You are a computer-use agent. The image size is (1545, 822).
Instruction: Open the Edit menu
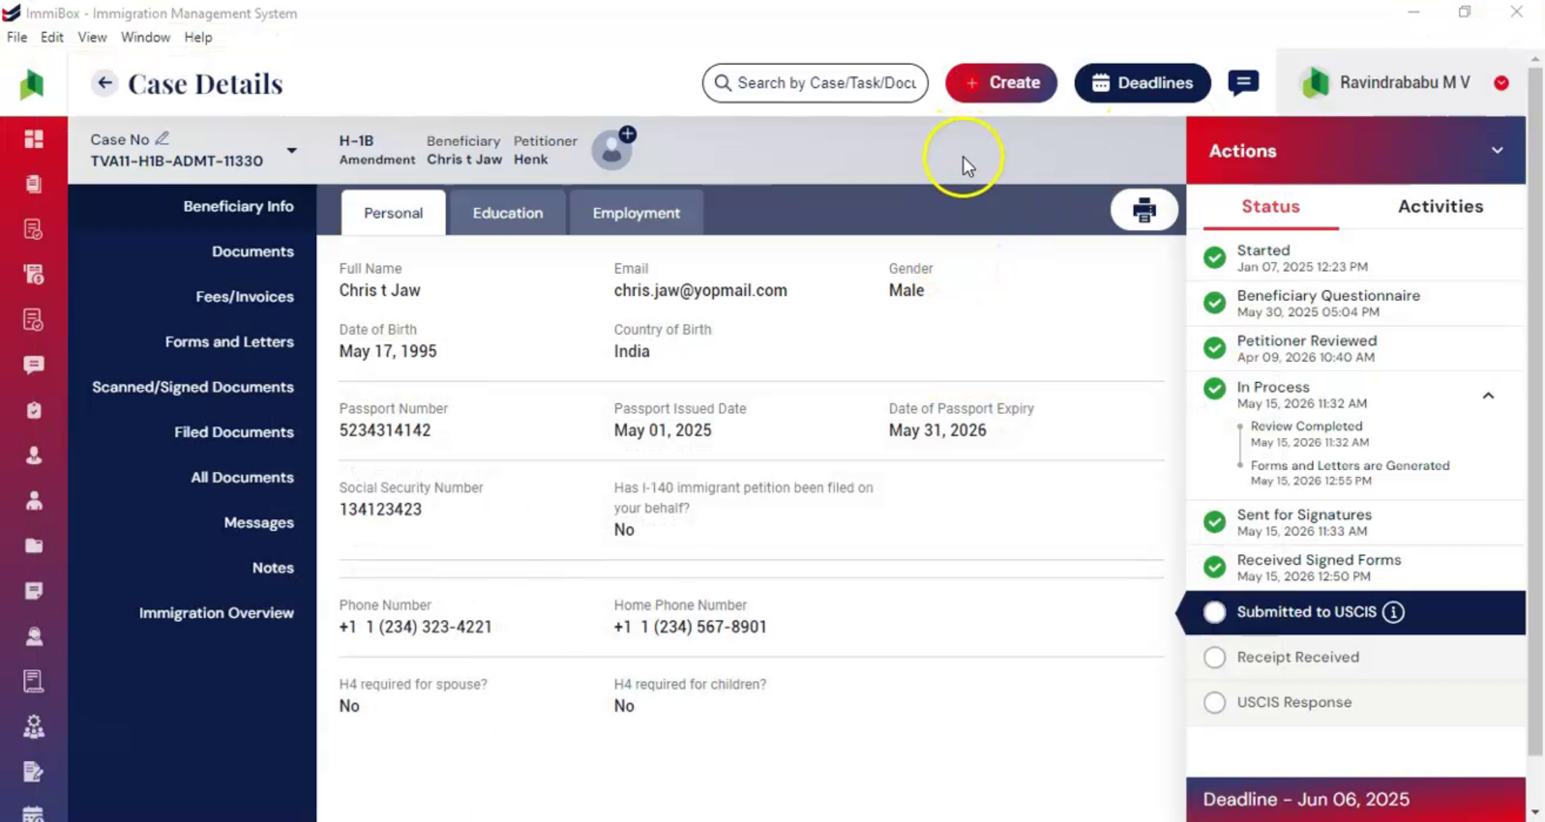click(52, 37)
